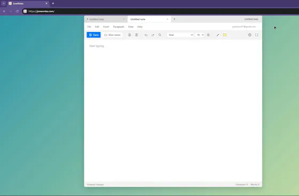The height and width of the screenshot is (196, 299).
Task: Open a new browser tab
Action: 53,3
